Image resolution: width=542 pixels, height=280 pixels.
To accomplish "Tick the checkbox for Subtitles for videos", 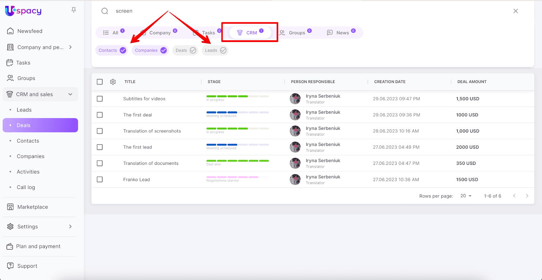I will 100,99.
